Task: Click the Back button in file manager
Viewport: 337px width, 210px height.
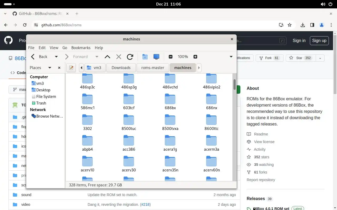Action: click(39, 57)
